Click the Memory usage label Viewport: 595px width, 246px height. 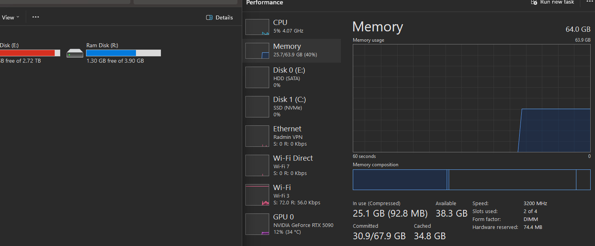368,40
